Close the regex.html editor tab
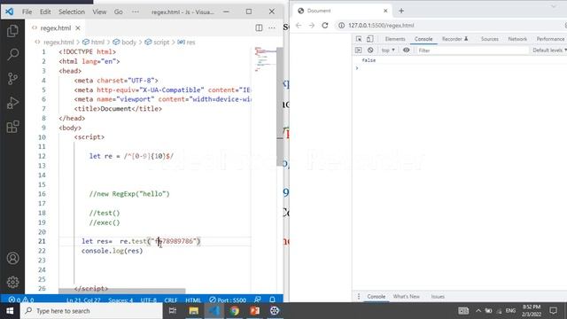Screen dimensions: 567x319 pos(78,27)
